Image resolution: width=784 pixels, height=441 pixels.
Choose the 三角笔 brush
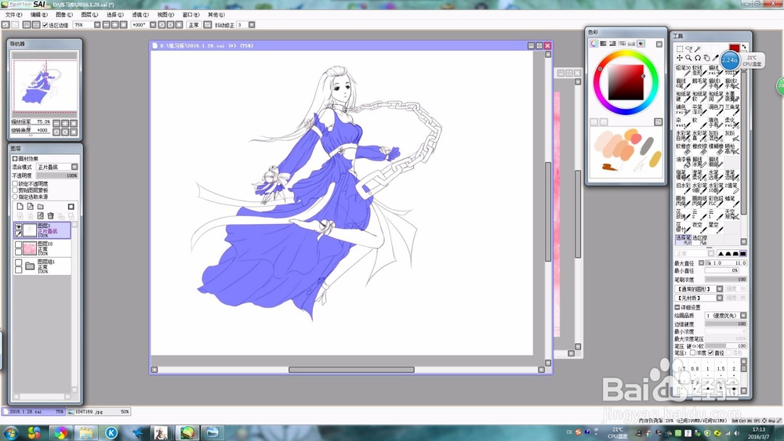click(x=732, y=110)
